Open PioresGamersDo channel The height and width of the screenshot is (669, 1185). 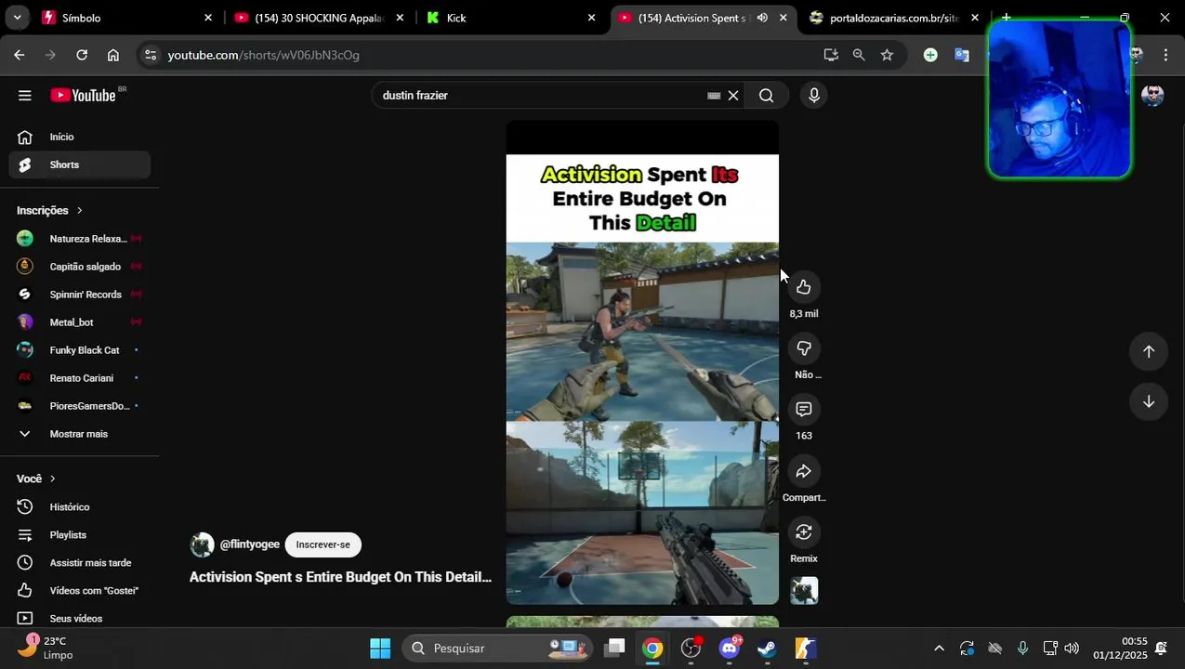(80, 406)
